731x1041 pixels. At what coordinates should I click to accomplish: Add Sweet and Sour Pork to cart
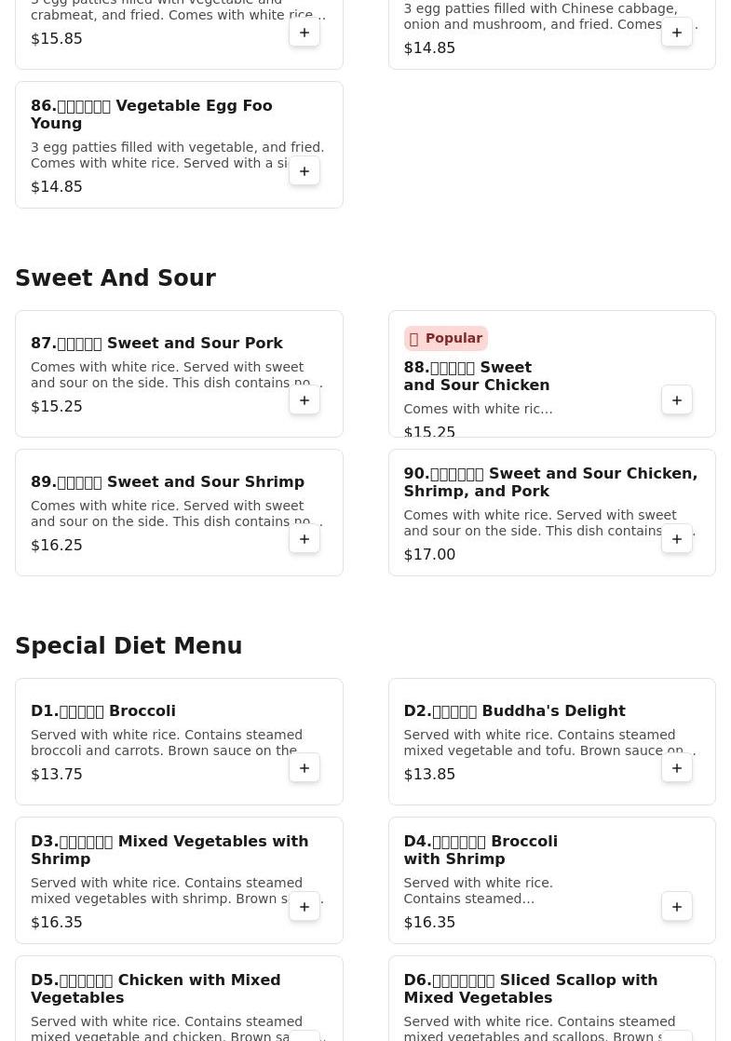pos(305,400)
